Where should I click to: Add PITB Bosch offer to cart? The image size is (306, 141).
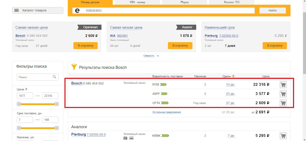point(283,85)
